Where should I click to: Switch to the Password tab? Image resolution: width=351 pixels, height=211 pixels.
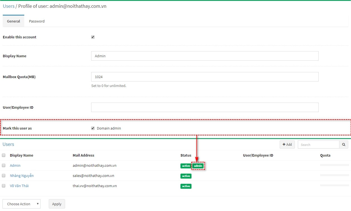click(x=37, y=21)
